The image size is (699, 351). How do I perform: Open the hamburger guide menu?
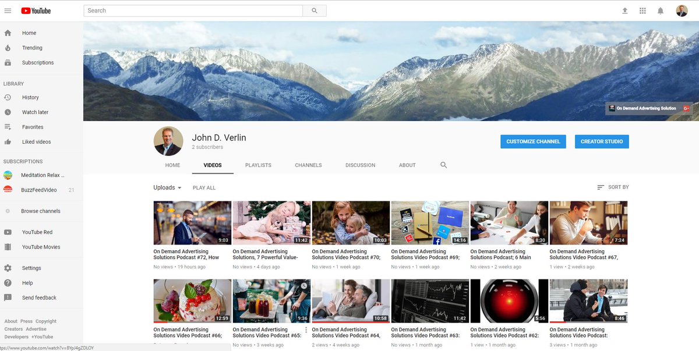(8, 10)
